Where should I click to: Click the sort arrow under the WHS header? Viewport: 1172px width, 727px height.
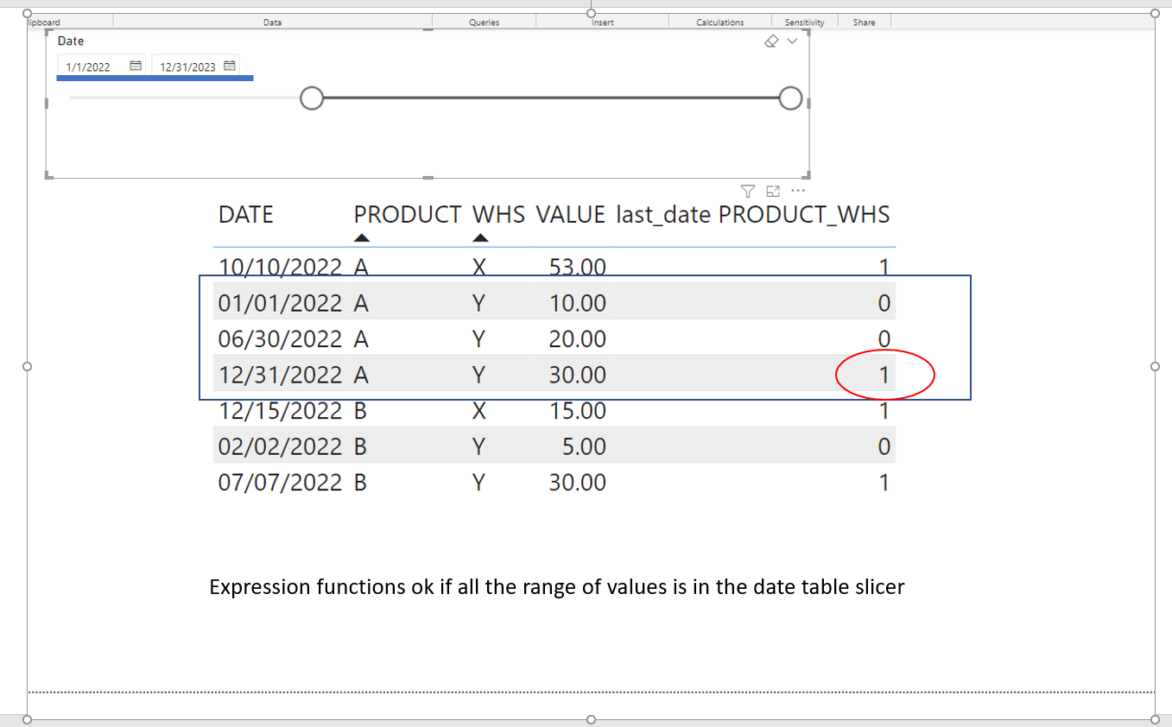[x=481, y=238]
